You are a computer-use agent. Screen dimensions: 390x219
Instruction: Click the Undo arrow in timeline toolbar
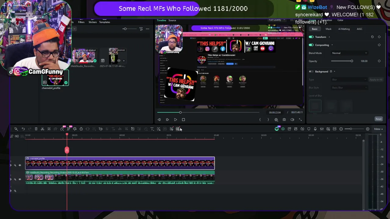click(x=23, y=129)
